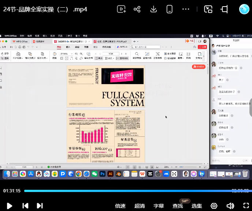Open the WPS AI tab
This screenshot has height=211, width=252.
[x=122, y=47]
